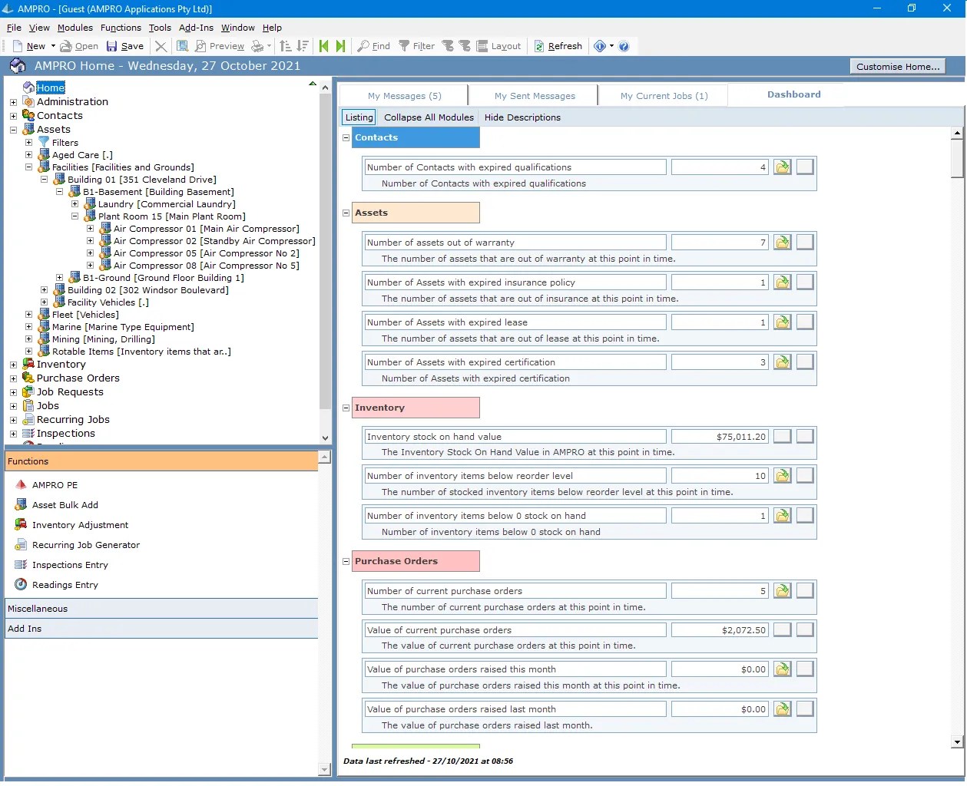Open Inspections Entry function
The height and width of the screenshot is (786, 967).
click(61, 565)
